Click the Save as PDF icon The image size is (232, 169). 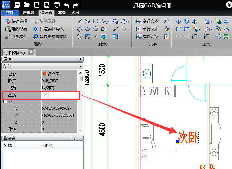tap(47, 5)
